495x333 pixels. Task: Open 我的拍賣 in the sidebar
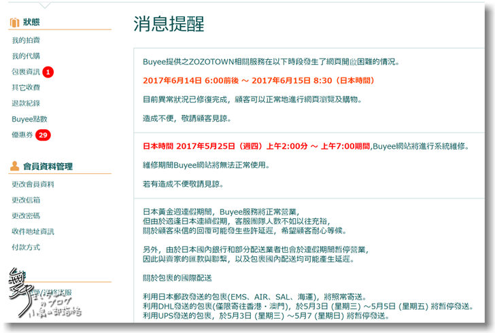26,40
